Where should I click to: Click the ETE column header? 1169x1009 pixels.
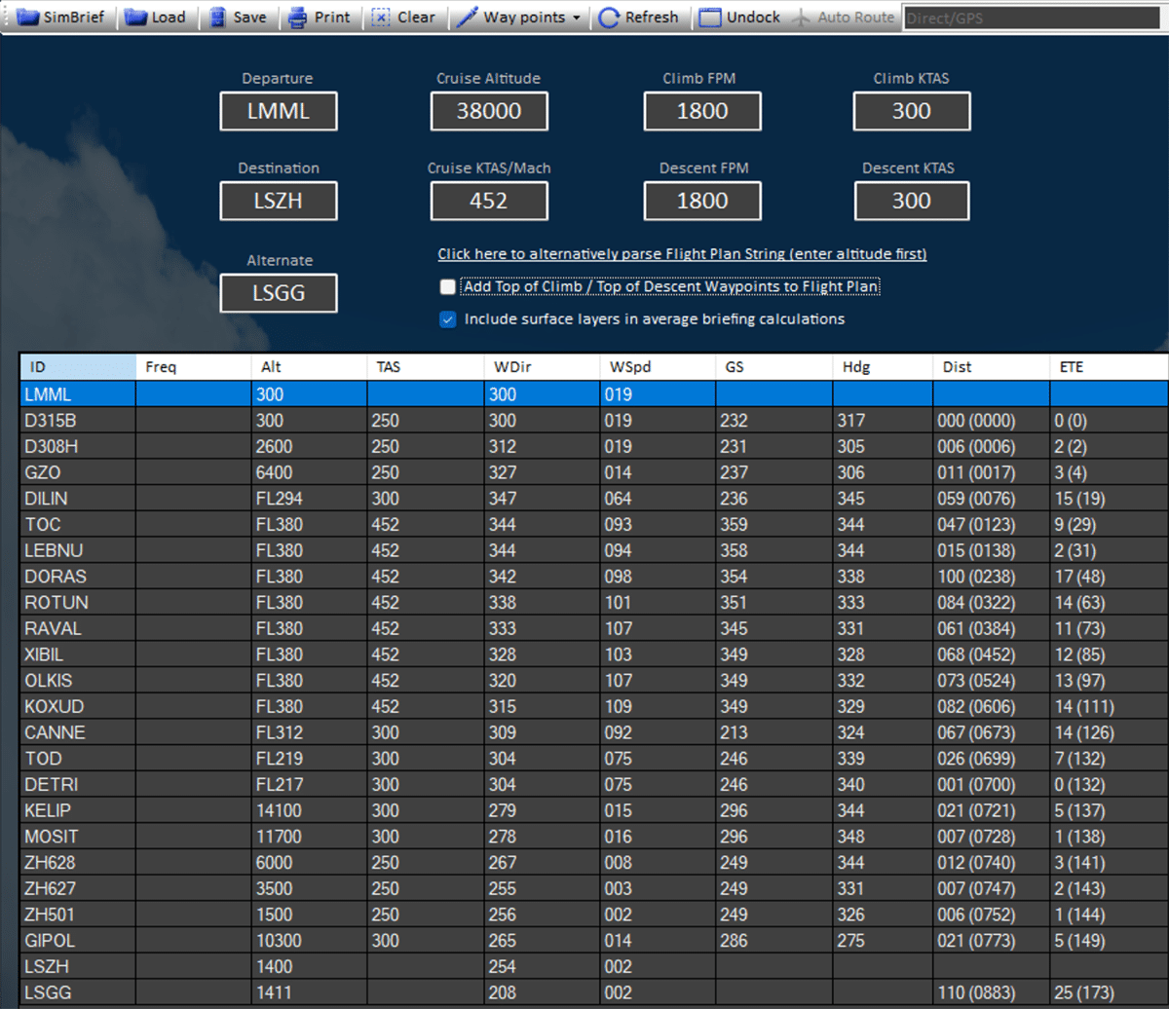pyautogui.click(x=1108, y=367)
